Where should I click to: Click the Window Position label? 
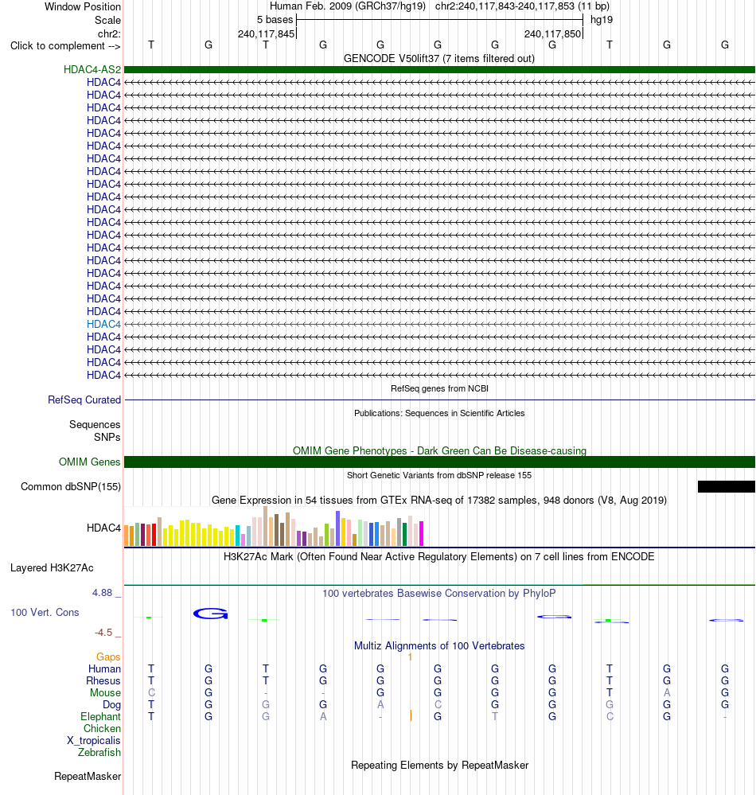[x=83, y=6]
